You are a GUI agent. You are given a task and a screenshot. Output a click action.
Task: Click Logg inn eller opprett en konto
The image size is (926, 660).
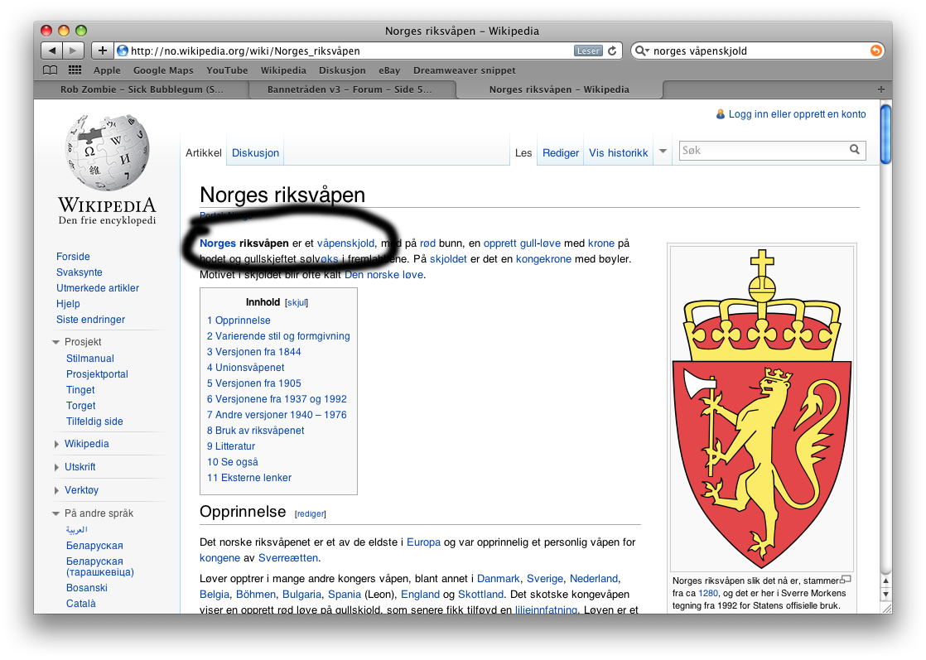coord(797,114)
